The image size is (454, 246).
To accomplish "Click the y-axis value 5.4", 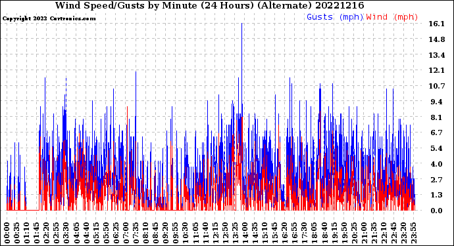I will tap(437, 148).
